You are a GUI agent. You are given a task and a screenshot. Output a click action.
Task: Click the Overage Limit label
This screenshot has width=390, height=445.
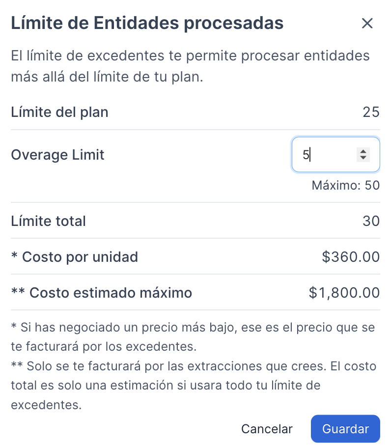(x=57, y=155)
